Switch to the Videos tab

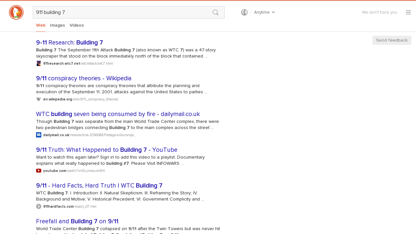77,25
